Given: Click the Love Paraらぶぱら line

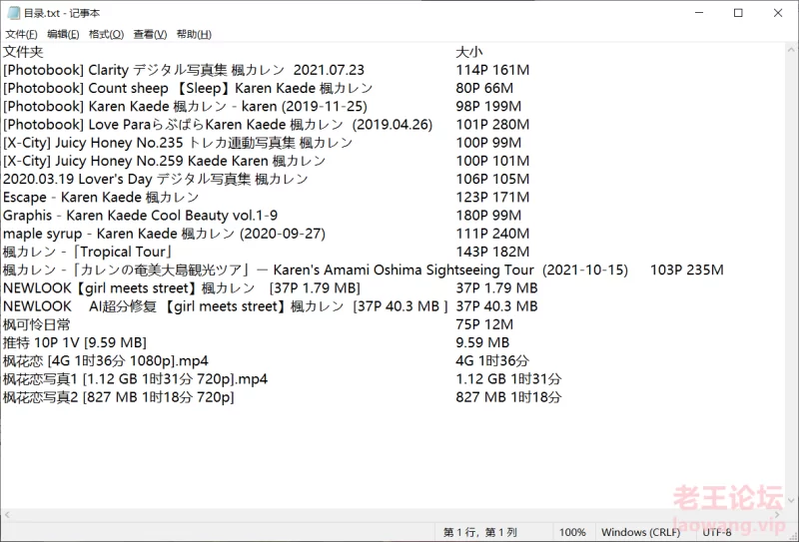Looking at the screenshot, I should (218, 125).
